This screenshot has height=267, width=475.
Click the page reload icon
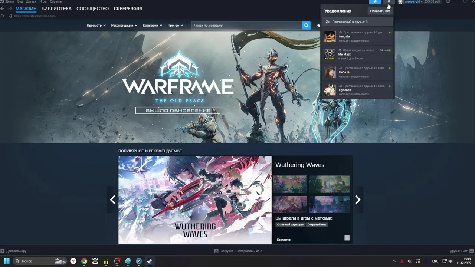(x=3, y=16)
